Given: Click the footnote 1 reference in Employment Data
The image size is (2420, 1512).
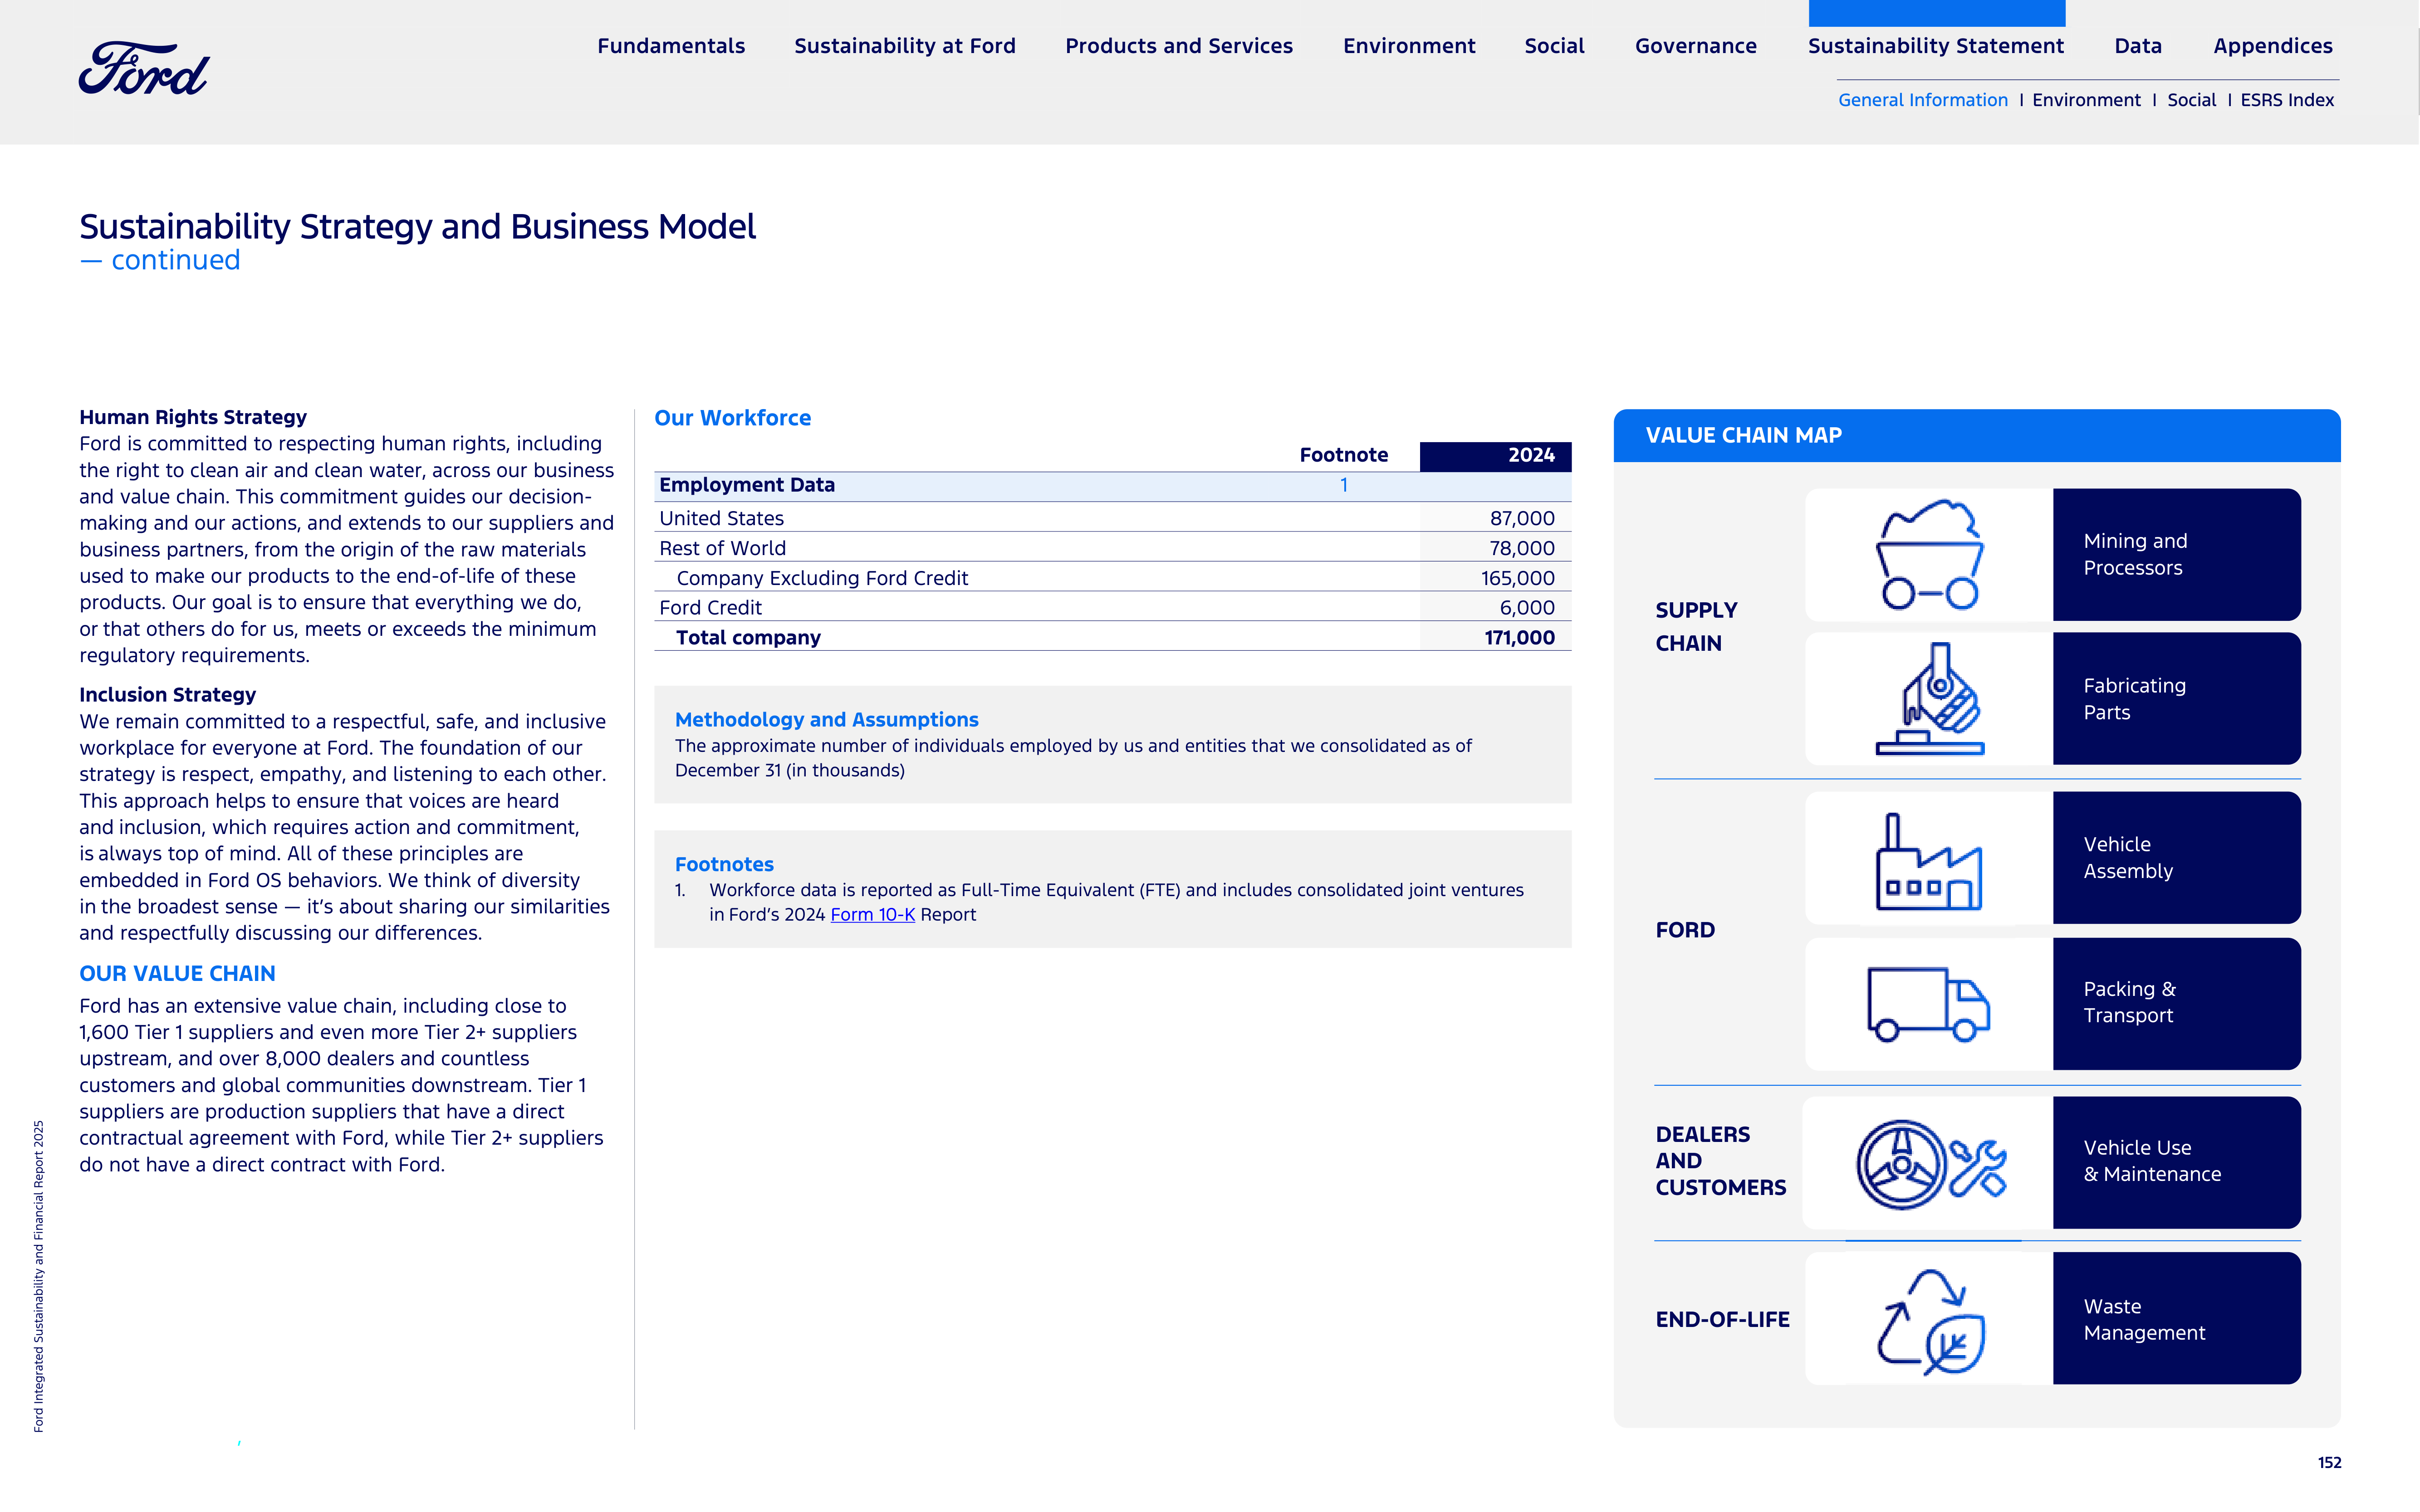Looking at the screenshot, I should click(x=1343, y=485).
